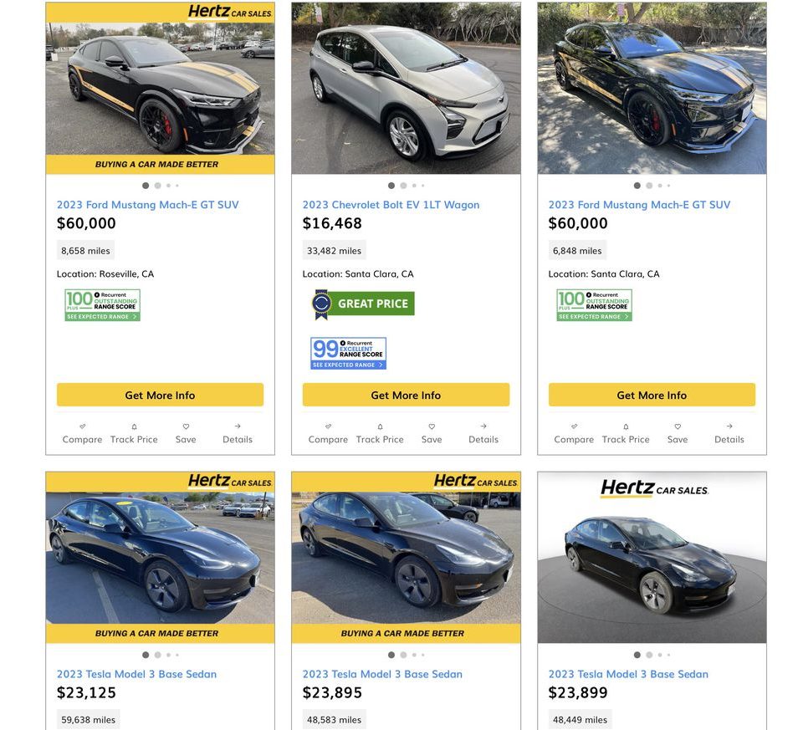Select second carousel dot on Roseville Mustang card
The image size is (803, 730).
[157, 186]
